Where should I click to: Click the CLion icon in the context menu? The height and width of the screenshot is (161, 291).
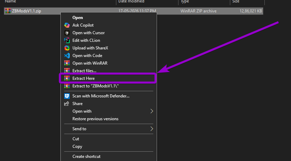point(67,40)
